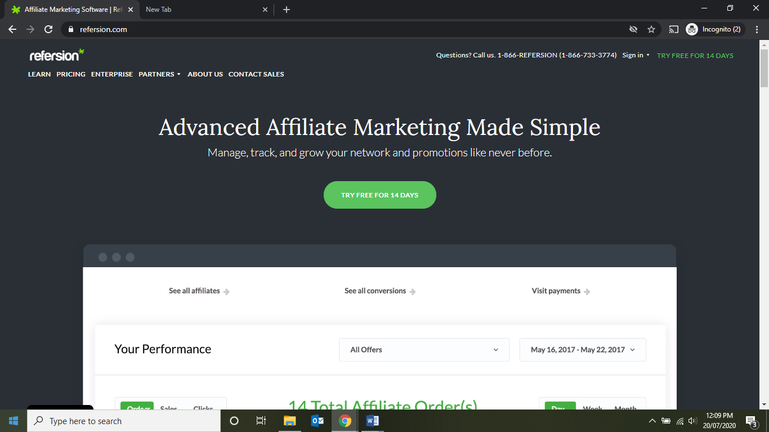Click the Visit payments link
769x432 pixels.
(x=561, y=291)
